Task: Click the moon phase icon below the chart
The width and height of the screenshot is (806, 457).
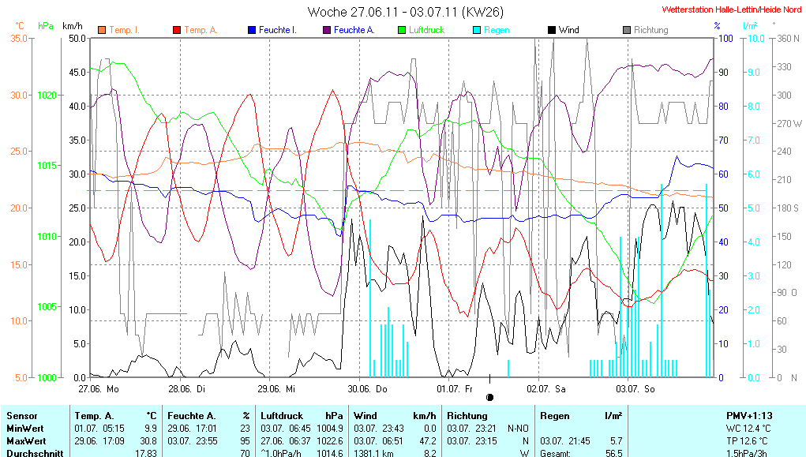Action: pyautogui.click(x=489, y=397)
